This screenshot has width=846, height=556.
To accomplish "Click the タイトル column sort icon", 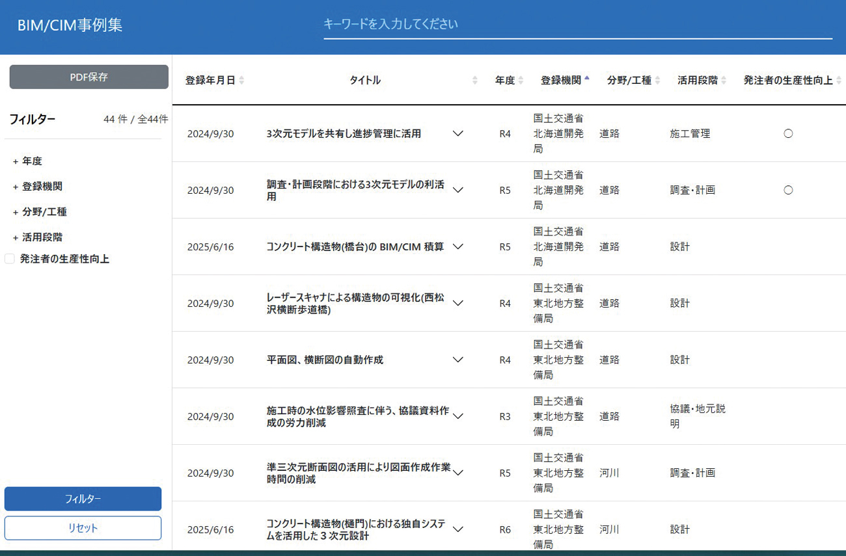I will pyautogui.click(x=474, y=81).
